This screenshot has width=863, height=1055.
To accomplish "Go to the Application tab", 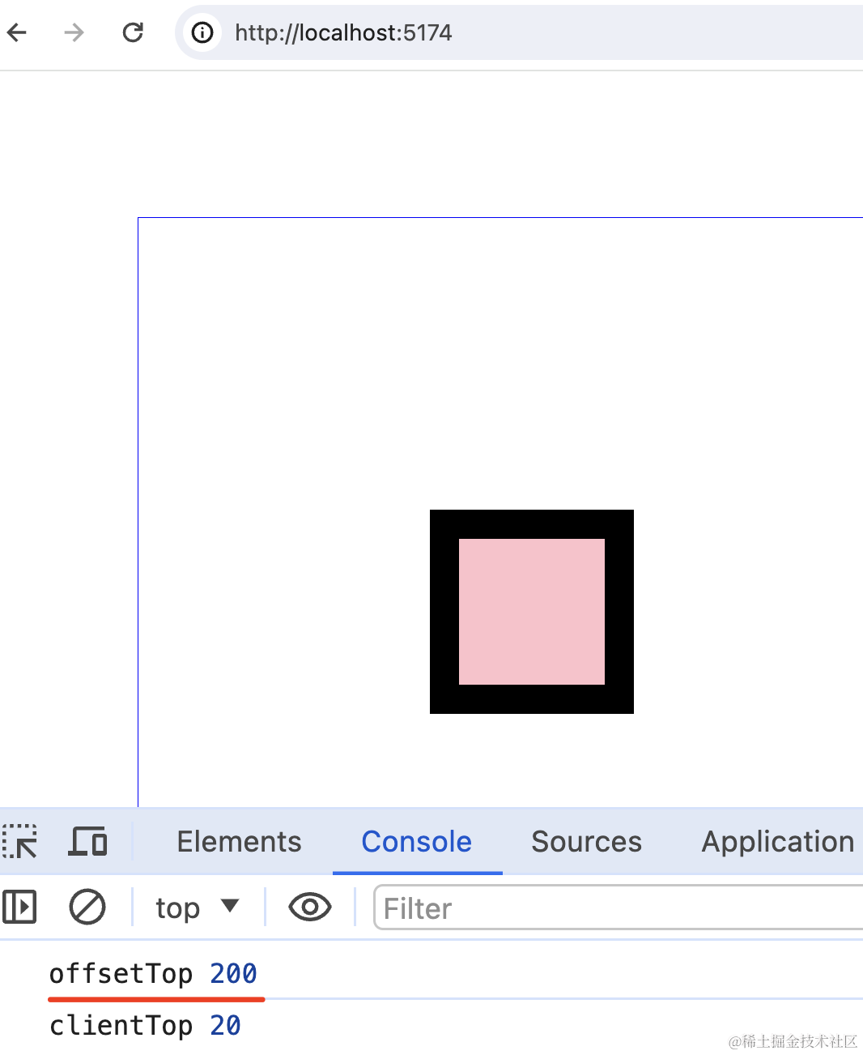I will [x=777, y=842].
